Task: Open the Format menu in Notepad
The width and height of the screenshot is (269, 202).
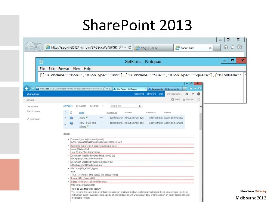Action: (x=64, y=69)
